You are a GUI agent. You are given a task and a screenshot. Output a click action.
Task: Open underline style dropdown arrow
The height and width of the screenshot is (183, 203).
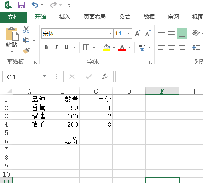(75, 47)
